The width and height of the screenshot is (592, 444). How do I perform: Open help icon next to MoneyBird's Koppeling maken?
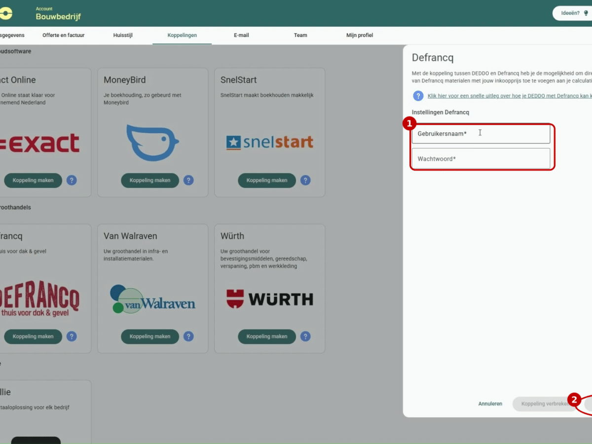click(188, 181)
